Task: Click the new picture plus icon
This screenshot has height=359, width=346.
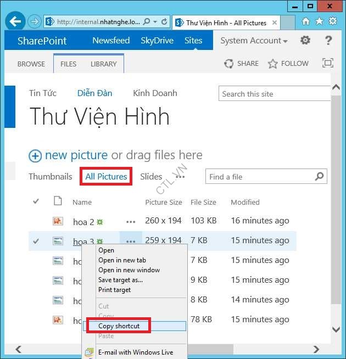Action: tap(35, 156)
